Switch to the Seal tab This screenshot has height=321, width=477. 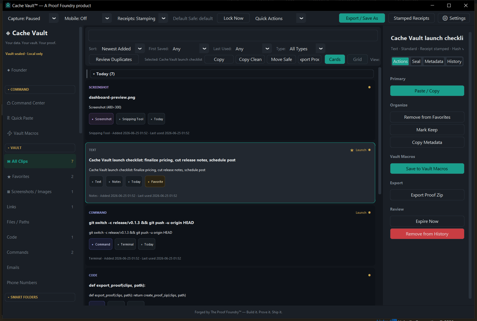tap(416, 61)
